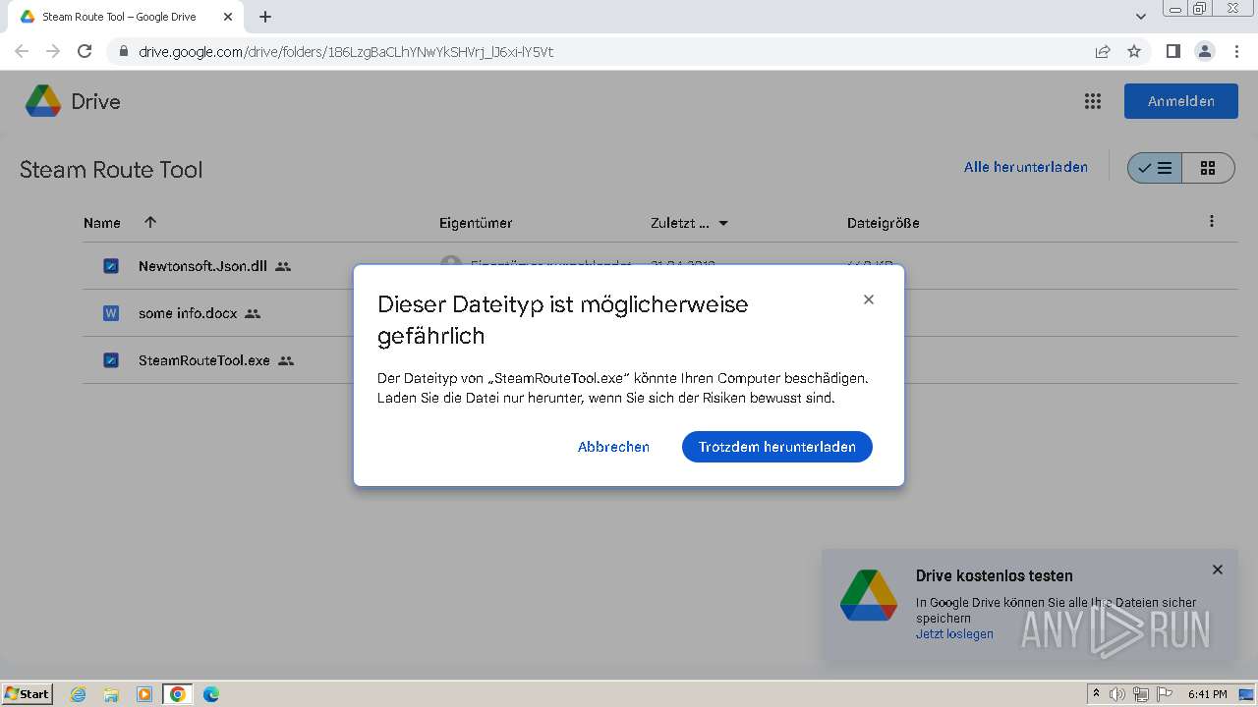Screen dimensions: 1258x707
Task: Share this page icon in address bar
Action: click(1103, 51)
